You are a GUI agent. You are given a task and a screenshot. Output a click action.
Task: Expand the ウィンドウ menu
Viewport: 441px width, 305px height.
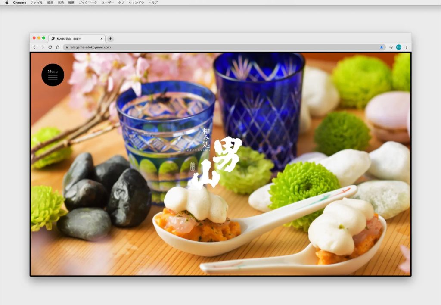point(136,3)
